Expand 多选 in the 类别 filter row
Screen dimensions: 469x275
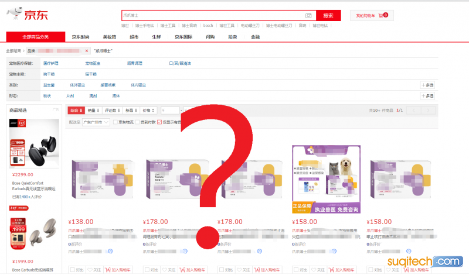[427, 85]
